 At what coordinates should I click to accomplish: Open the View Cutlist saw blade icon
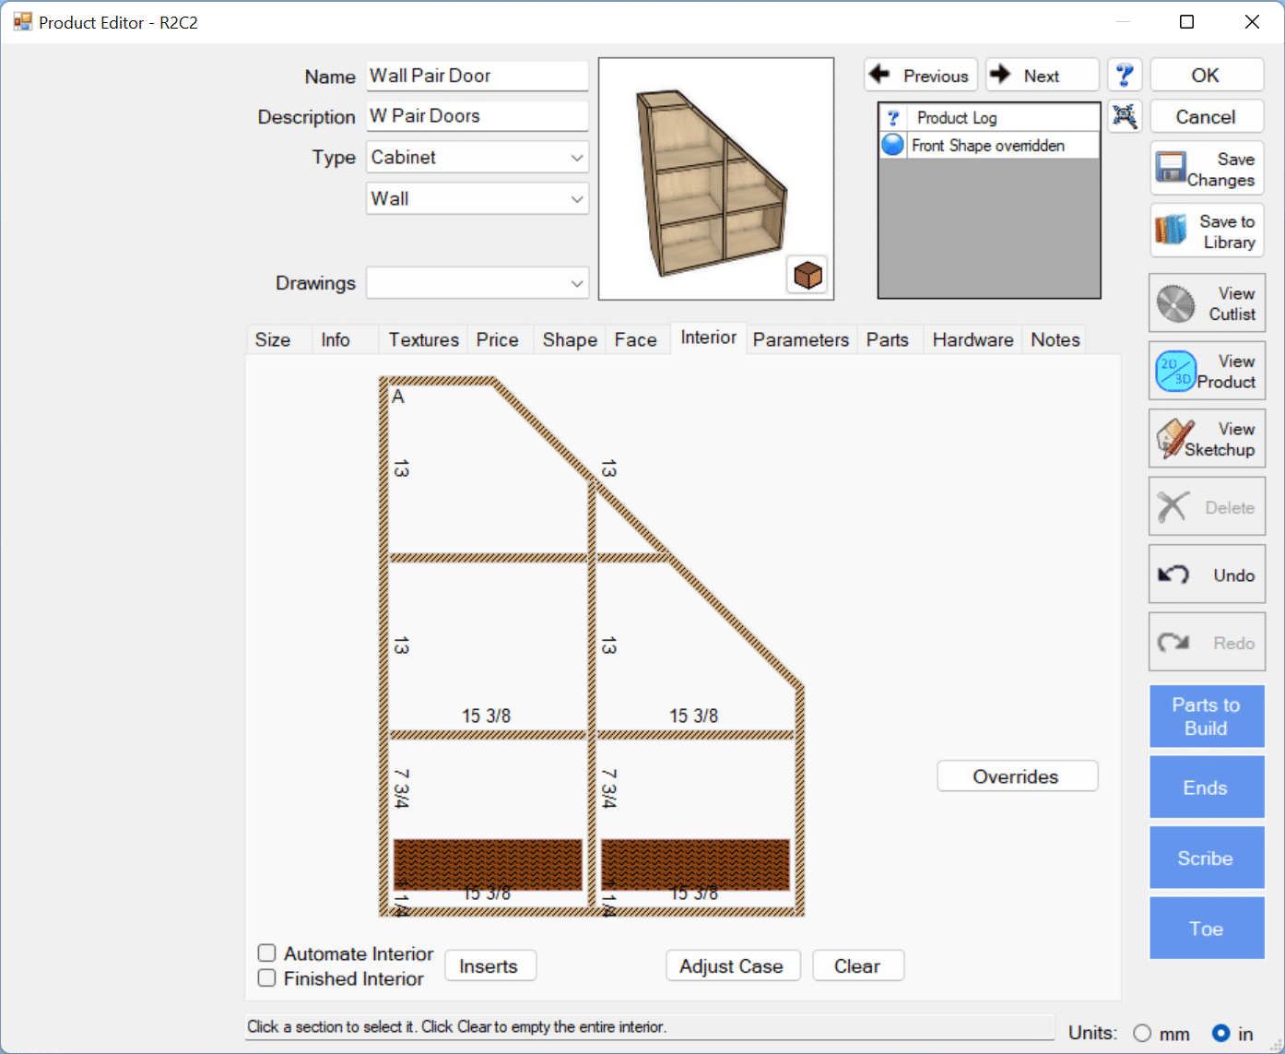coord(1174,302)
